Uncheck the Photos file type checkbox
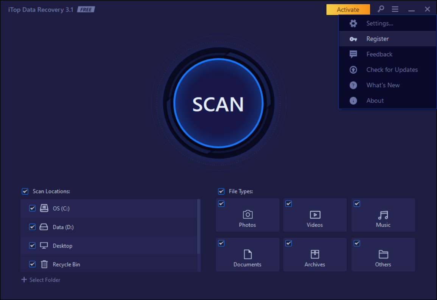Image resolution: width=437 pixels, height=300 pixels. (x=221, y=204)
